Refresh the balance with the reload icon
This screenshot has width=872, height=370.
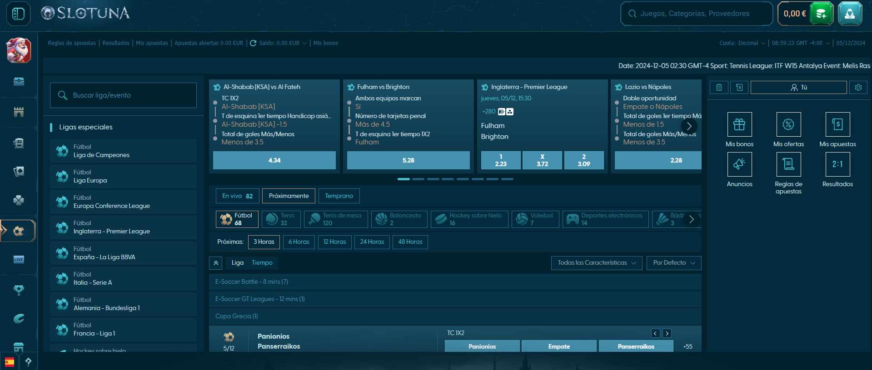(x=253, y=43)
